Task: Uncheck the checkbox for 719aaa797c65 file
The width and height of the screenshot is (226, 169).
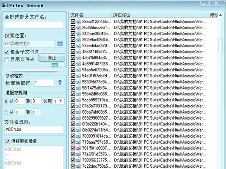Action: click(73, 142)
